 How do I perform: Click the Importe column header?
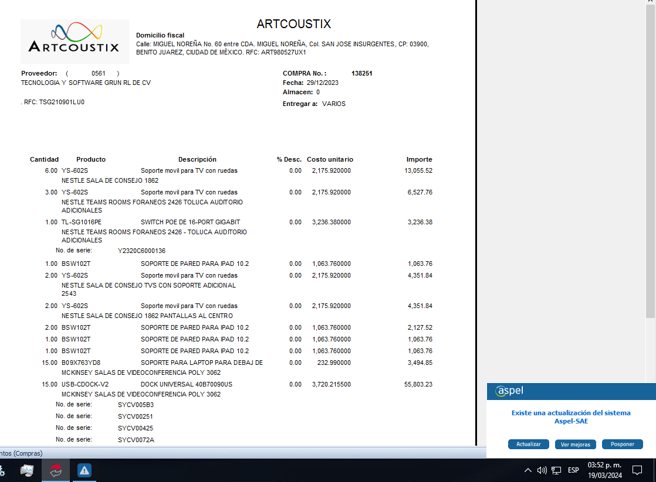pyautogui.click(x=419, y=159)
